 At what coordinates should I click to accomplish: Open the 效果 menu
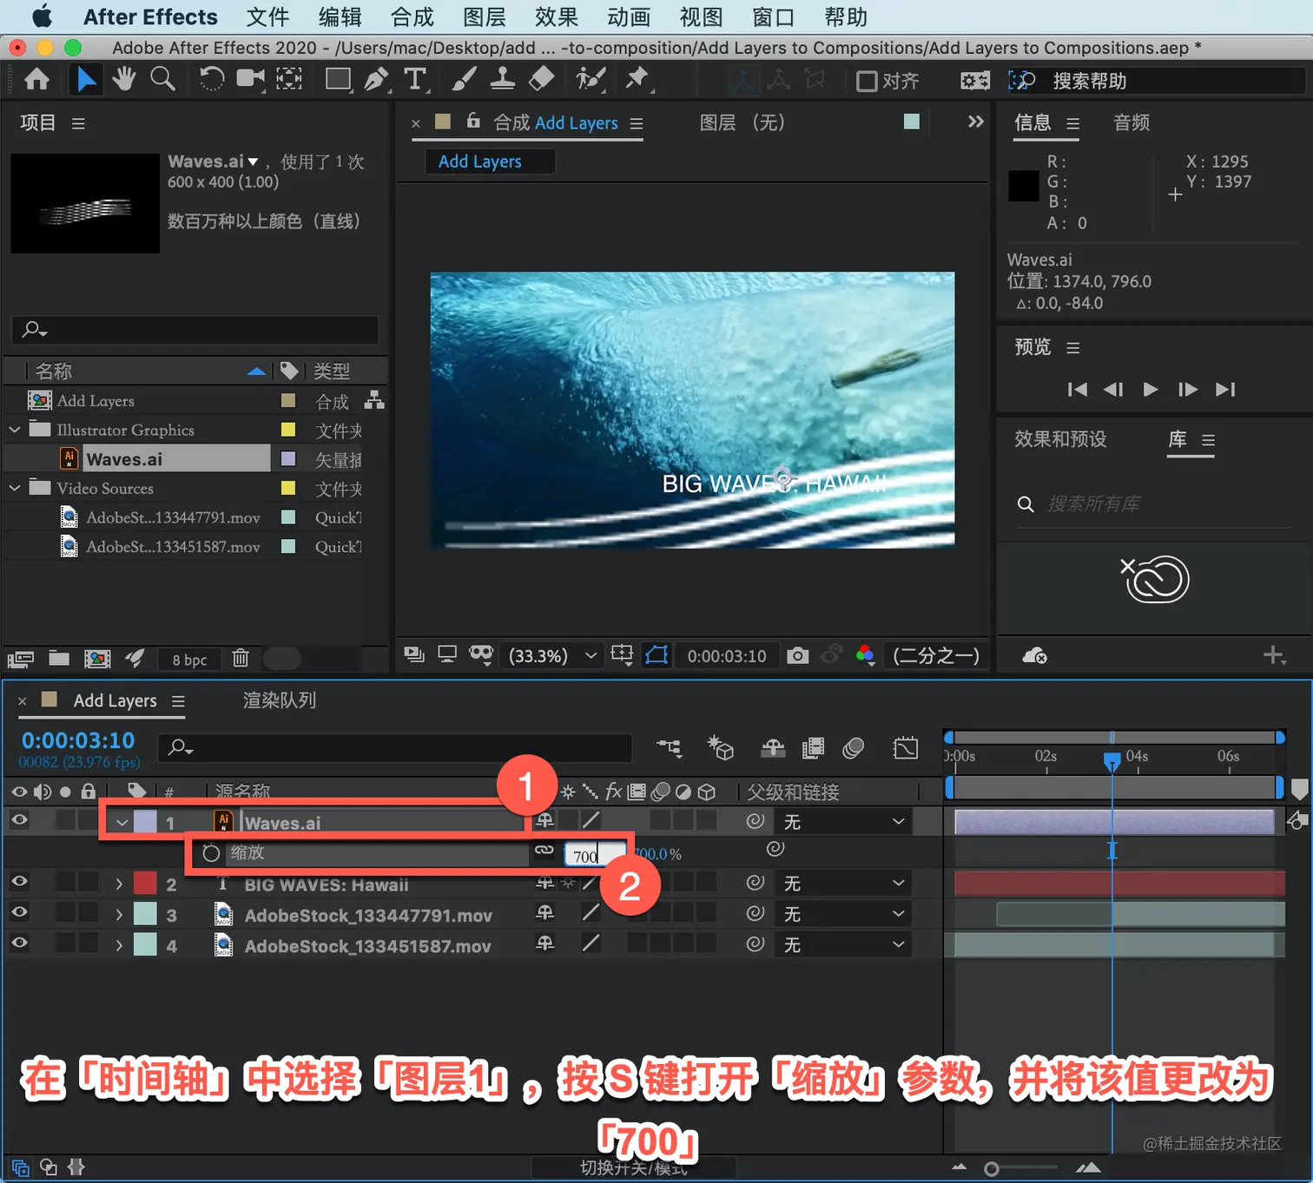tap(556, 17)
